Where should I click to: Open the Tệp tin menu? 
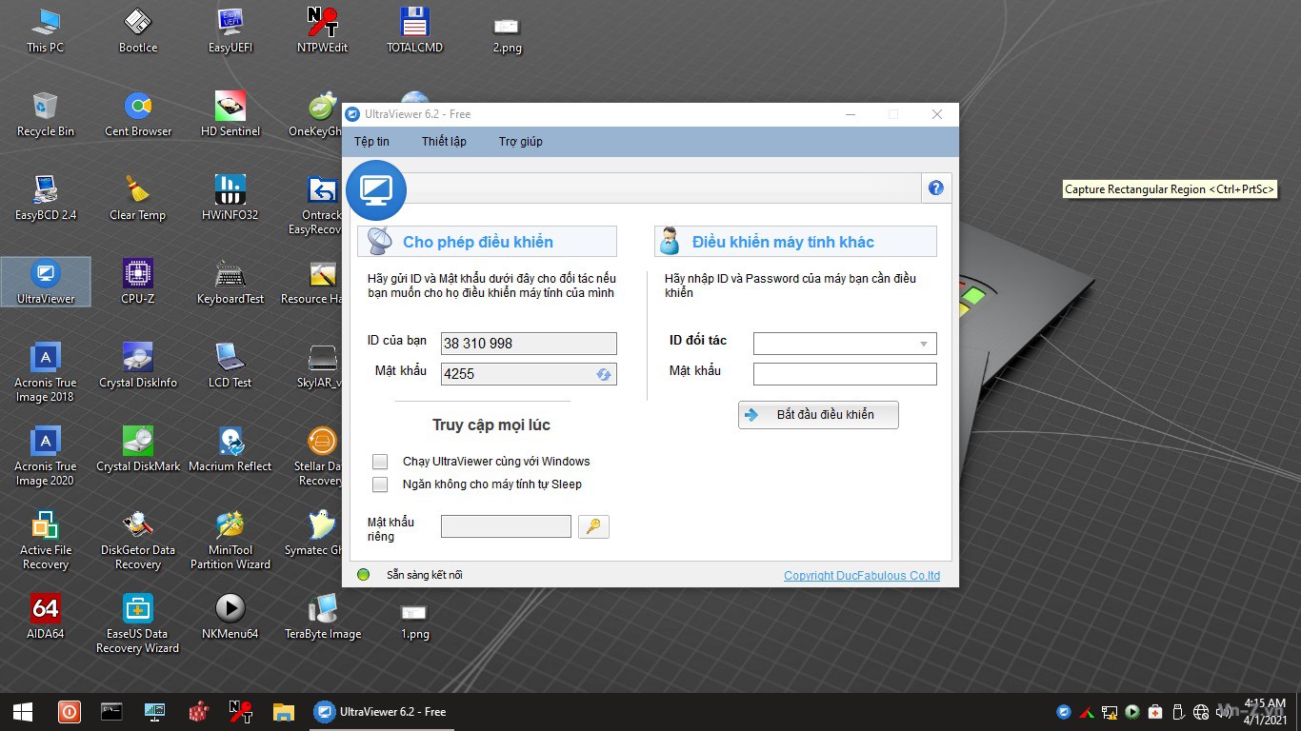(371, 142)
